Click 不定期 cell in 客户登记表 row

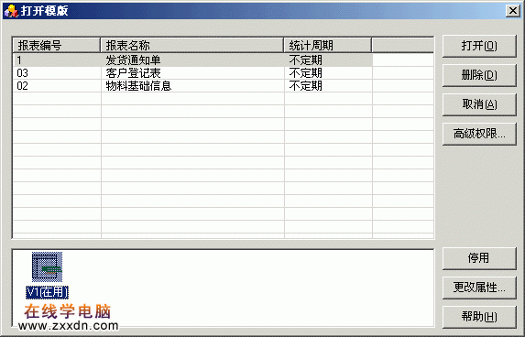tap(328, 73)
